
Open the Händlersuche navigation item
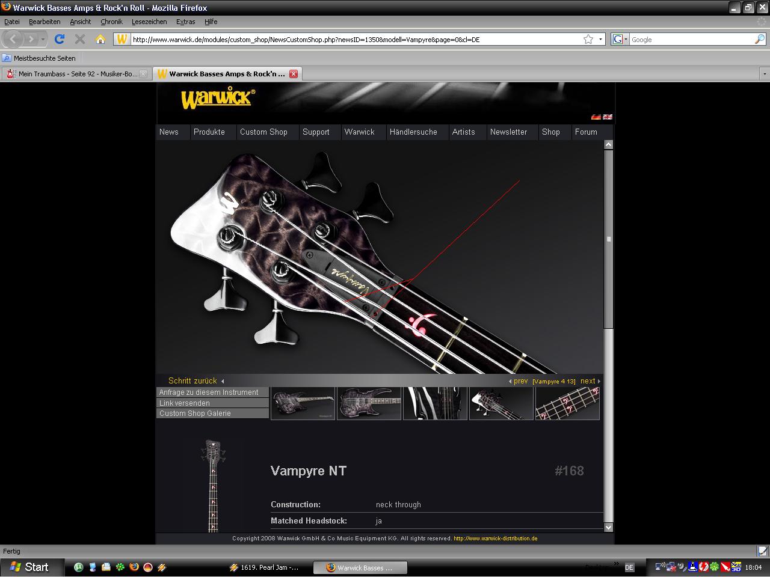[413, 132]
